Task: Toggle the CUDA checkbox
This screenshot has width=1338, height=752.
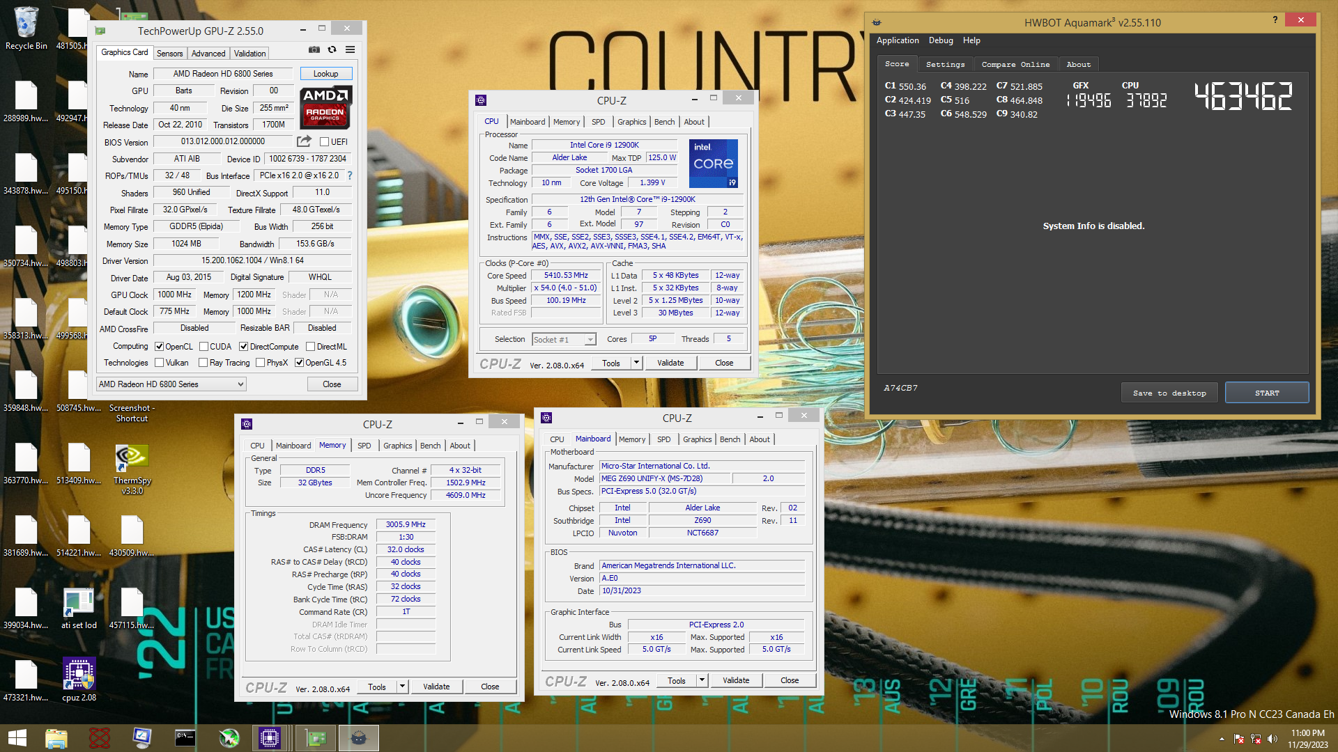Action: (x=203, y=347)
